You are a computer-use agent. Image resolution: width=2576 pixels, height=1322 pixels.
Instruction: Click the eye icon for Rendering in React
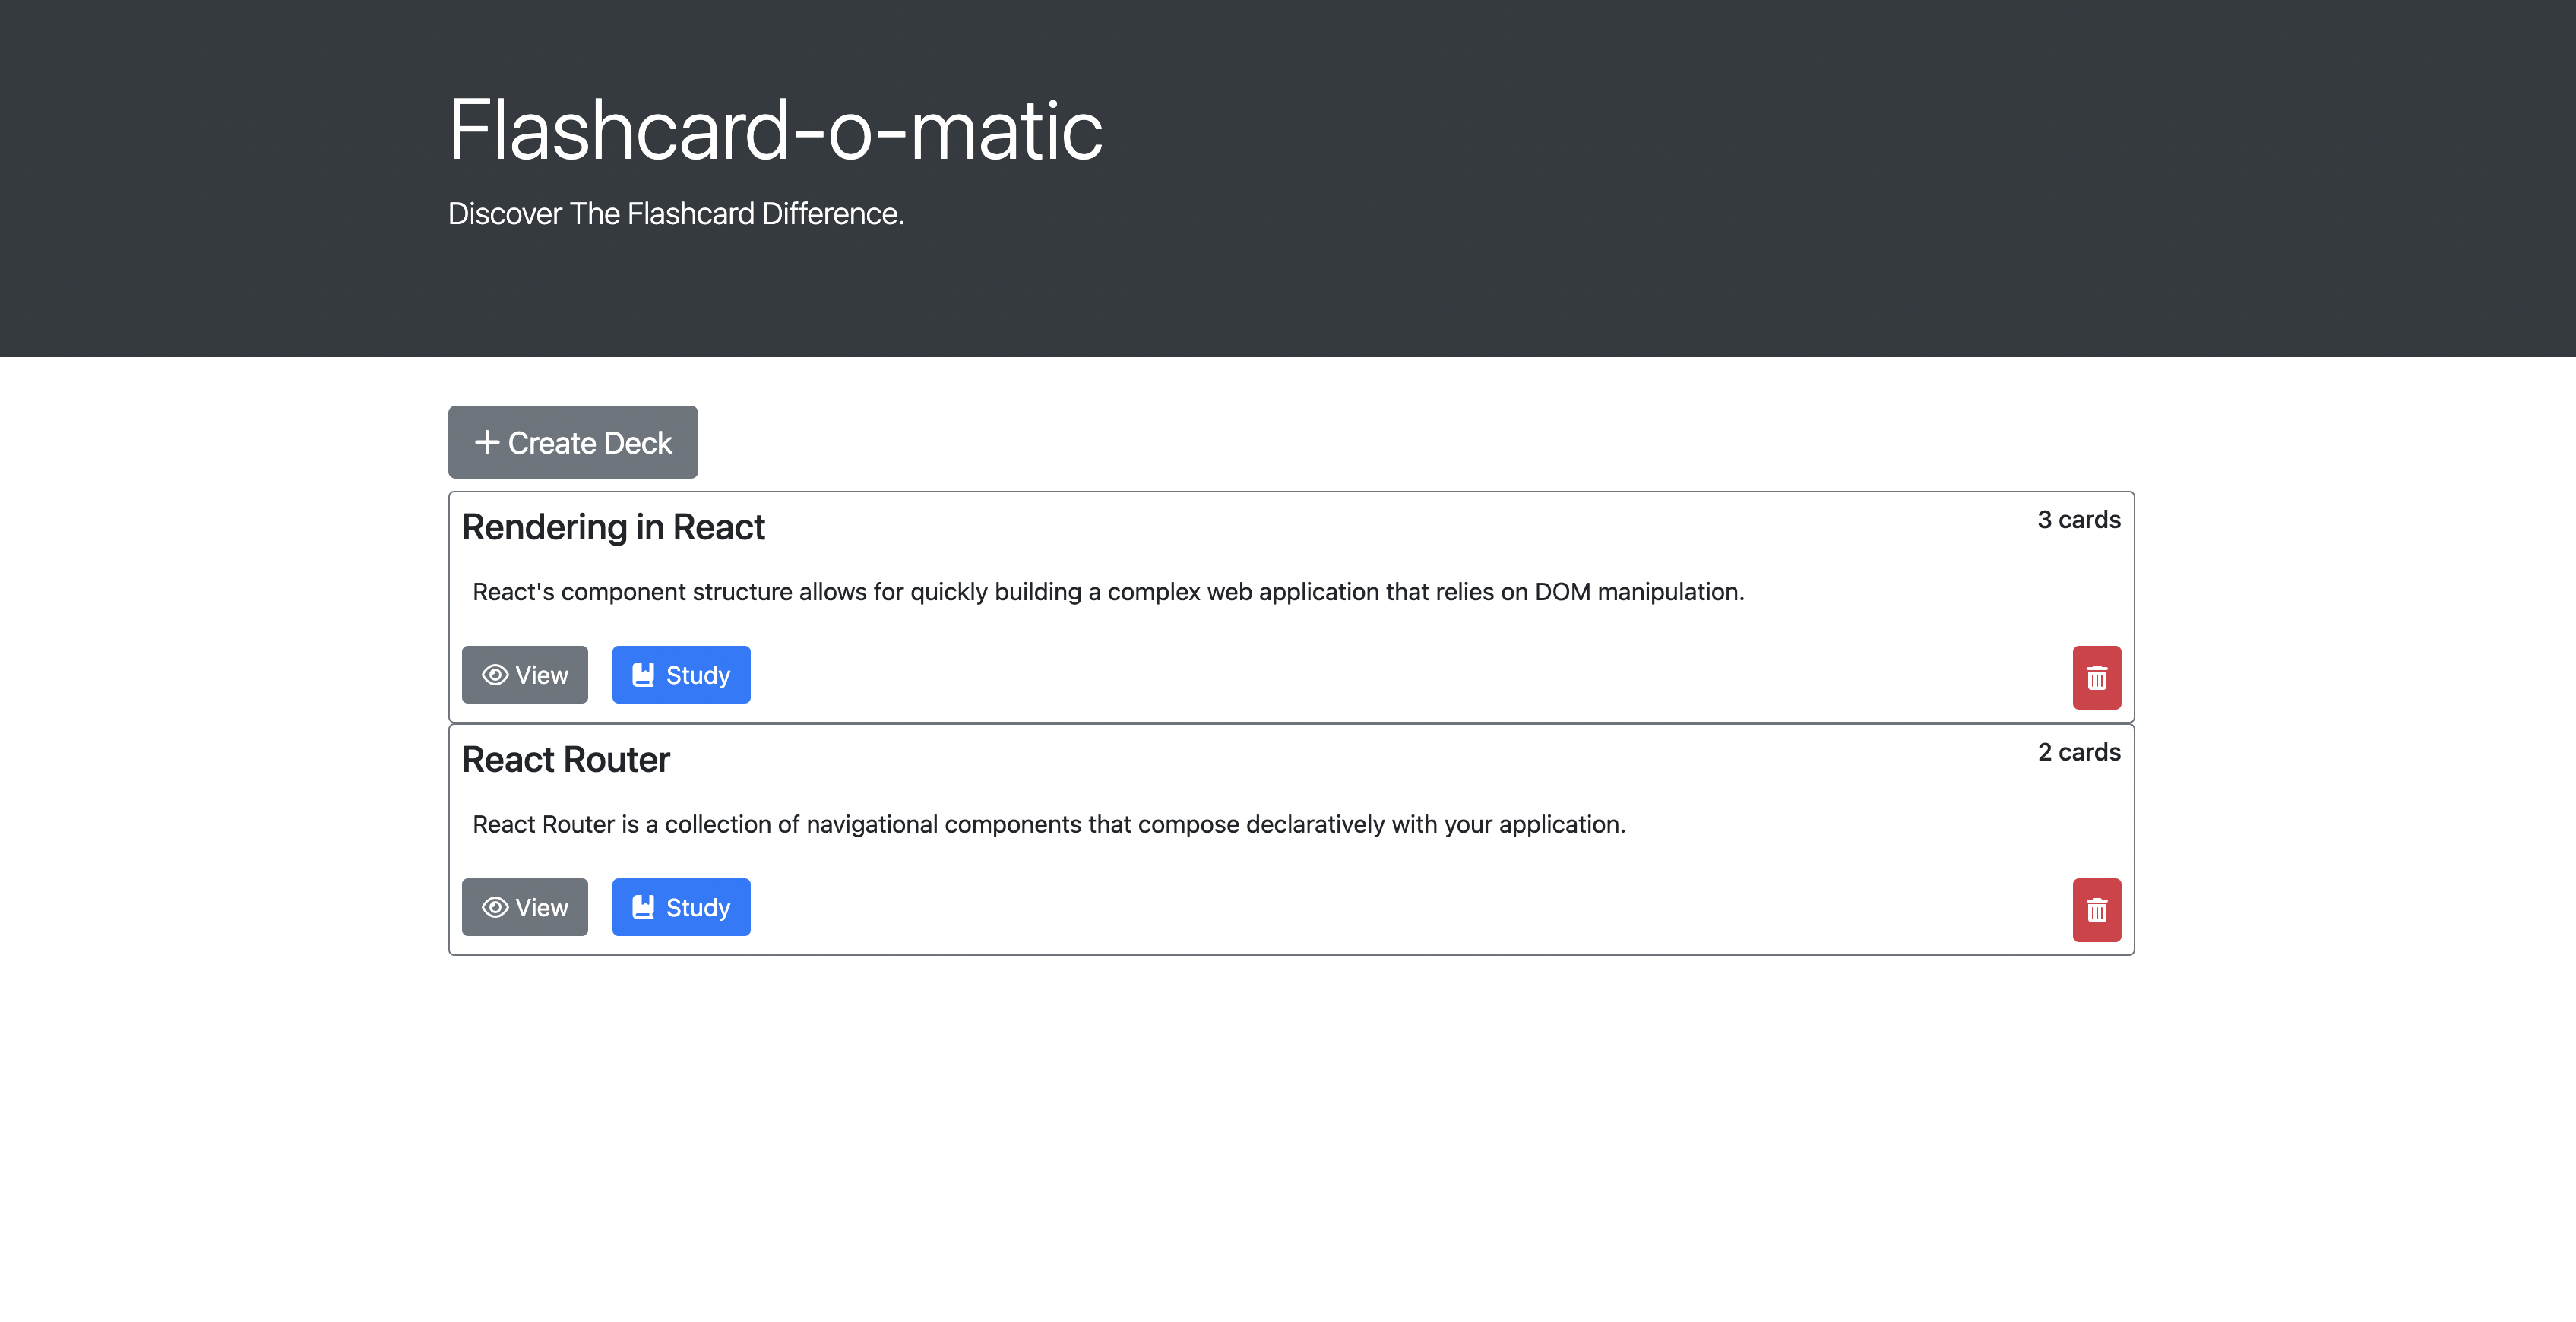tap(495, 675)
